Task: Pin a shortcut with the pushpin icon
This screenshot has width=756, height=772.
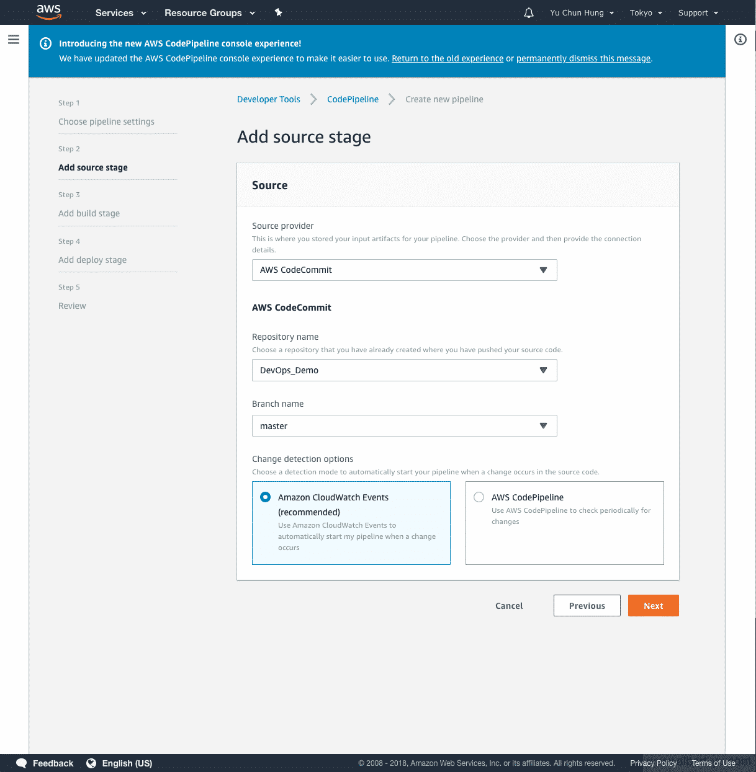Action: click(279, 12)
